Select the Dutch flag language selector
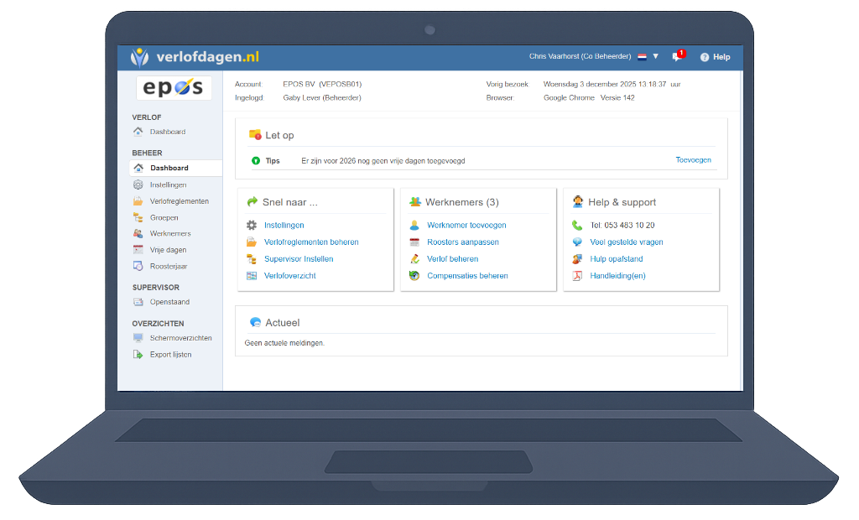 pyautogui.click(x=642, y=56)
